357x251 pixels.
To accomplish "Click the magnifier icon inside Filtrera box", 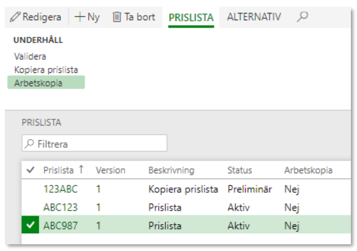I will 29,144.
